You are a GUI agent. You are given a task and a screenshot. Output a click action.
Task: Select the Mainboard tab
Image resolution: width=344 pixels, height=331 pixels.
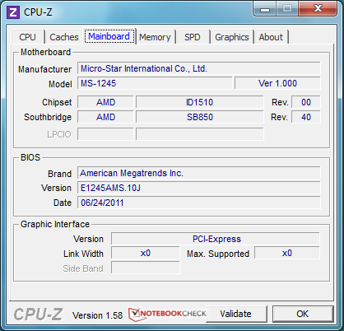(x=109, y=36)
